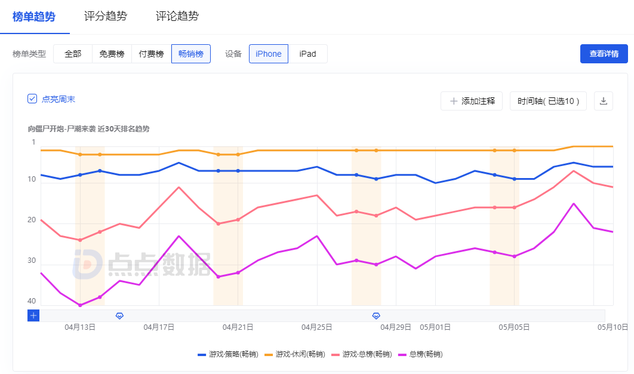The height and width of the screenshot is (374, 634).
Task: Click the chart title 向僵尸开炮-尸潮来袭 近30天排名趋势
Action: click(x=88, y=128)
